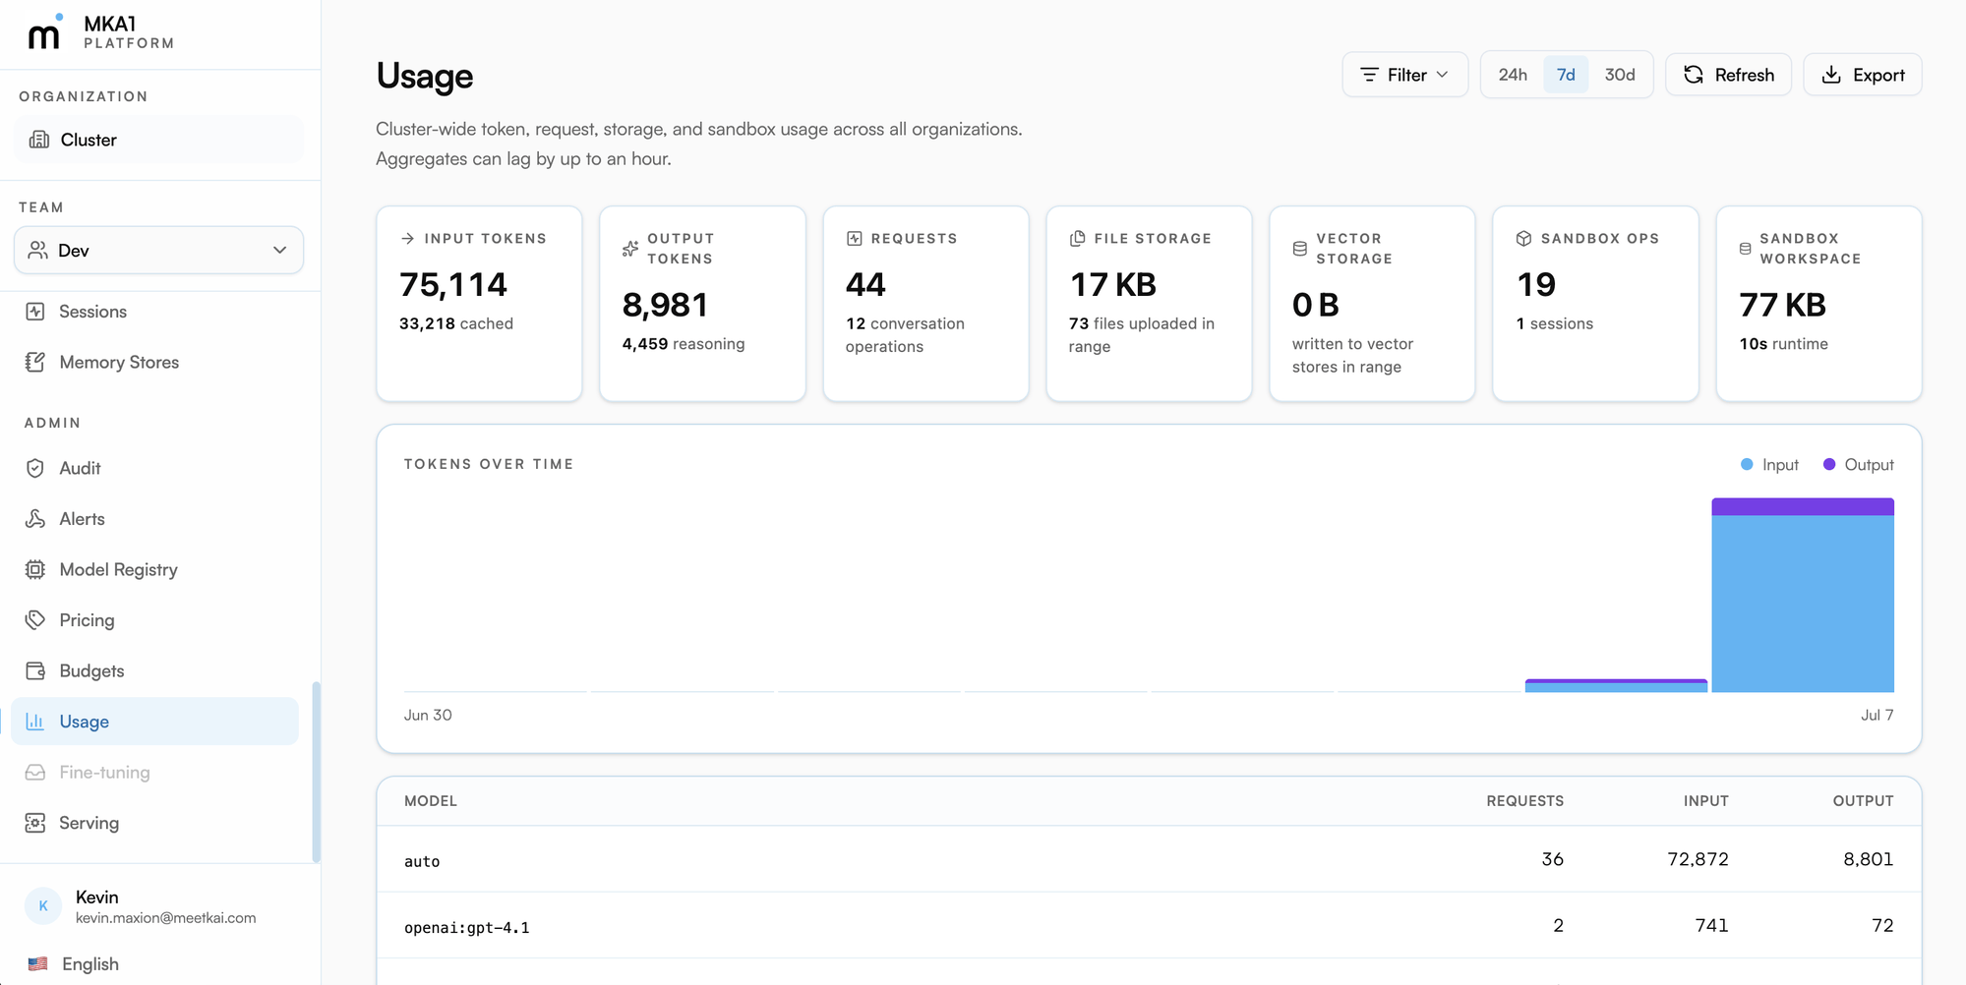Click the Filter lines icon
This screenshot has height=985, width=1966.
tap(1369, 75)
